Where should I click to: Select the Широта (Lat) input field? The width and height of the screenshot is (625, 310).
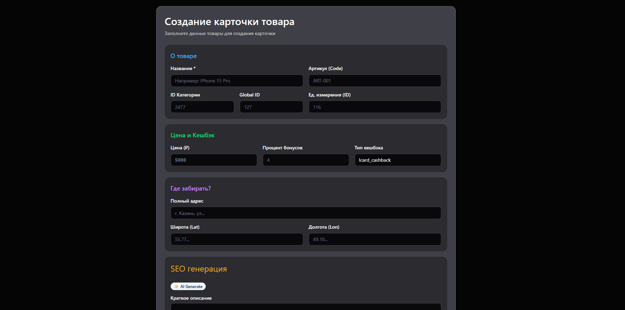coord(237,239)
